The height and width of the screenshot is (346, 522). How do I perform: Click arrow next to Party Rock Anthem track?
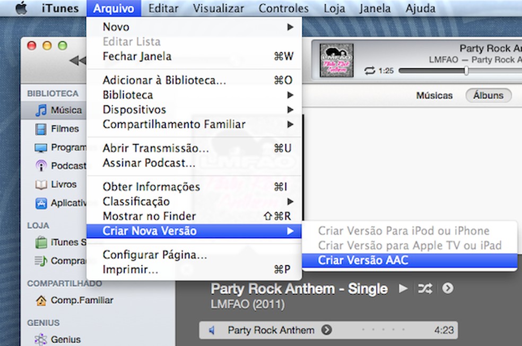(x=327, y=330)
